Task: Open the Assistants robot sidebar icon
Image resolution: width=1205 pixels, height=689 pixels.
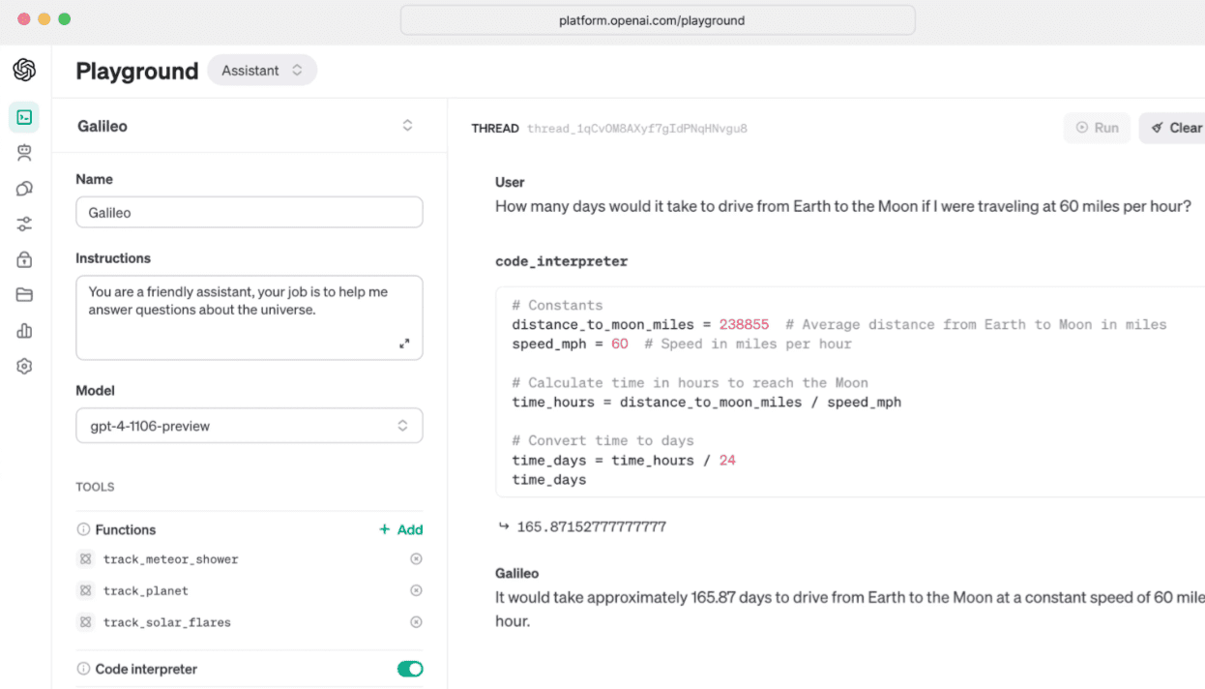Action: tap(24, 152)
